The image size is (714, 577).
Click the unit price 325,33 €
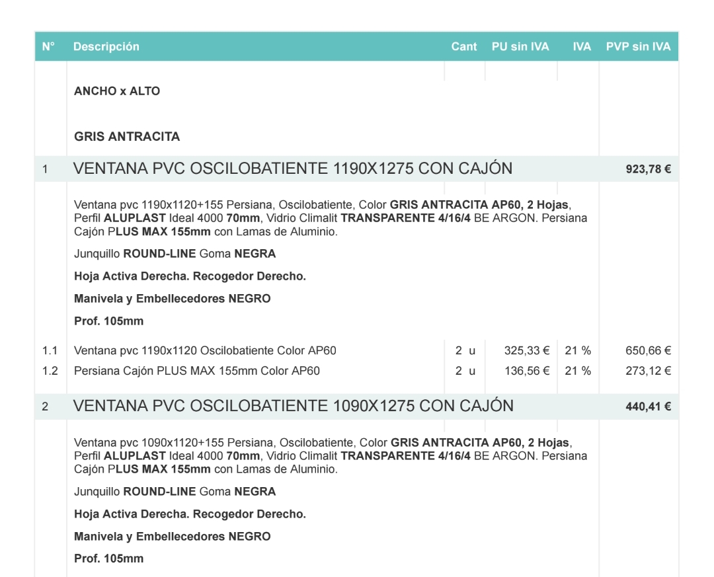[x=527, y=351]
